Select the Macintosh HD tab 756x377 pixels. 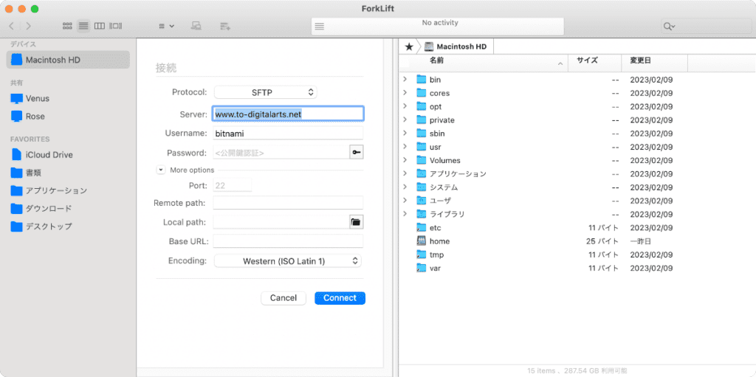point(456,46)
